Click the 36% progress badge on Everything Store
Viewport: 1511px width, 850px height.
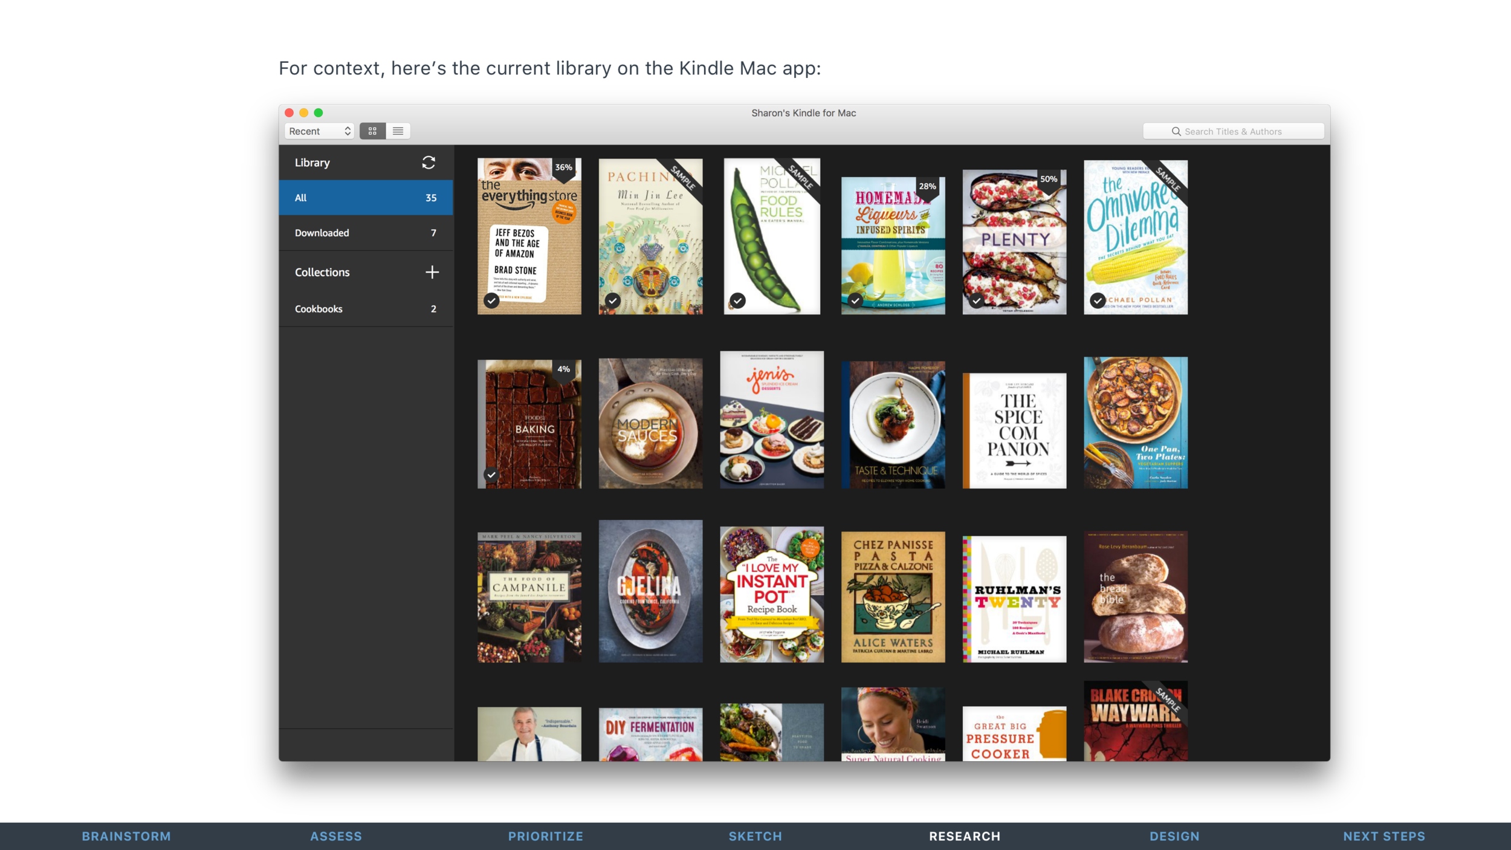tap(563, 167)
